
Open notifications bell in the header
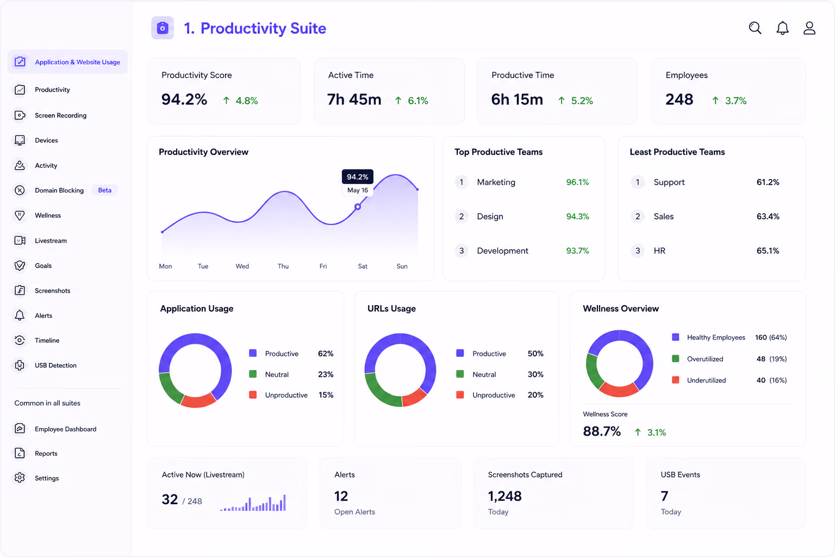[x=782, y=28]
